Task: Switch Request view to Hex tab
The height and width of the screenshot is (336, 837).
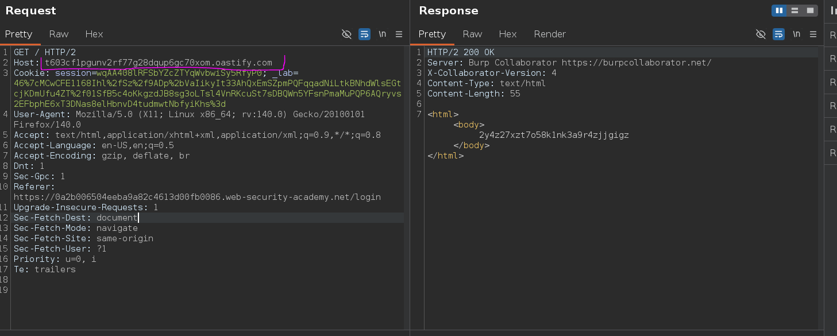Action: click(94, 34)
